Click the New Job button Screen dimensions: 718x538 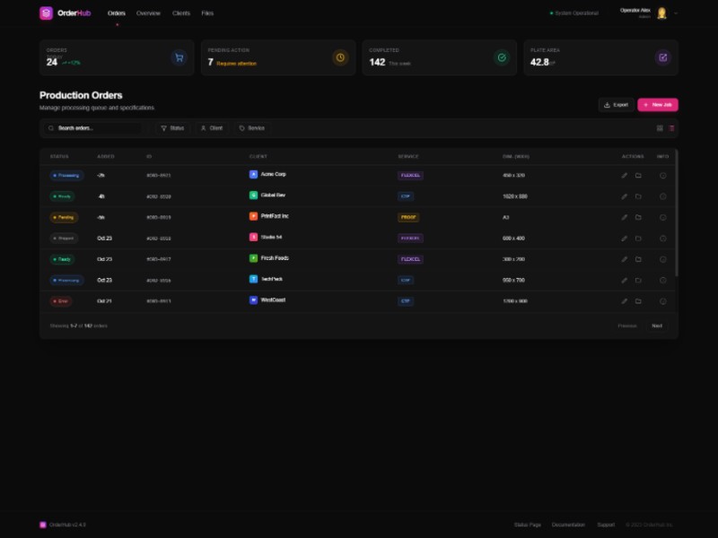click(x=658, y=105)
